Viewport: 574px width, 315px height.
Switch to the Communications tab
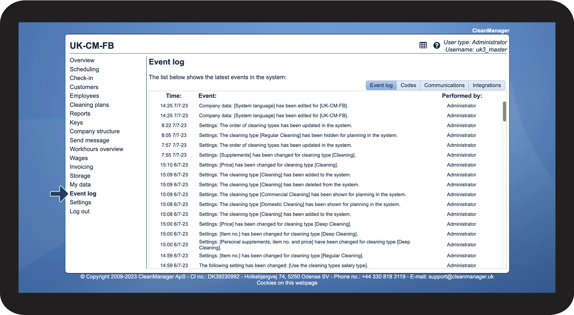click(444, 85)
